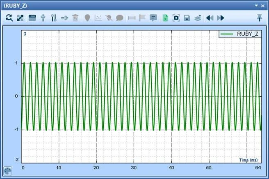This screenshot has height=179, width=269.
Task: Click the greyed-out trash delete icon
Action: point(75,18)
